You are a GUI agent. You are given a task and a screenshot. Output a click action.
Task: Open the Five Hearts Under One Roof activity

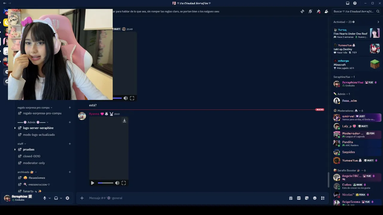point(357,33)
